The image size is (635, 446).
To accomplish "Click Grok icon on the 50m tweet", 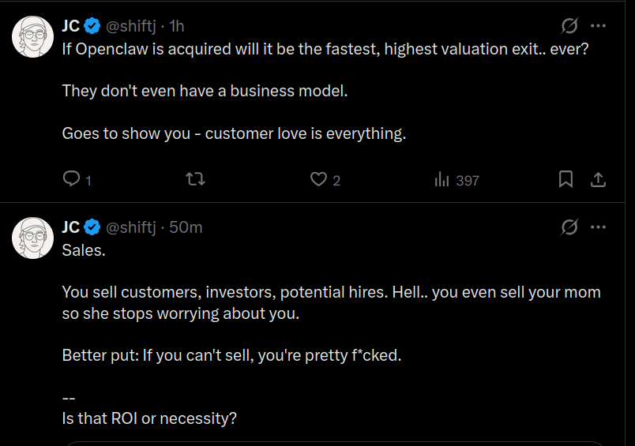I will tap(569, 227).
